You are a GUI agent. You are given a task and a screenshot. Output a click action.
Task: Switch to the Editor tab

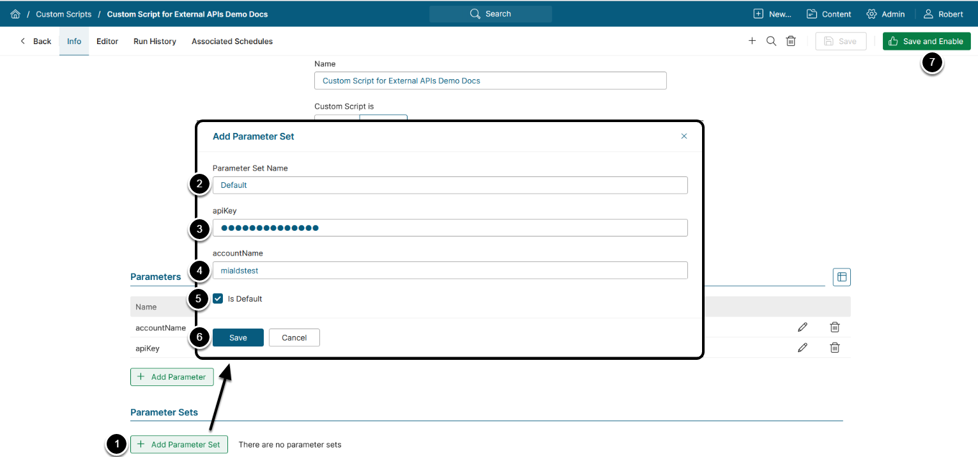107,41
